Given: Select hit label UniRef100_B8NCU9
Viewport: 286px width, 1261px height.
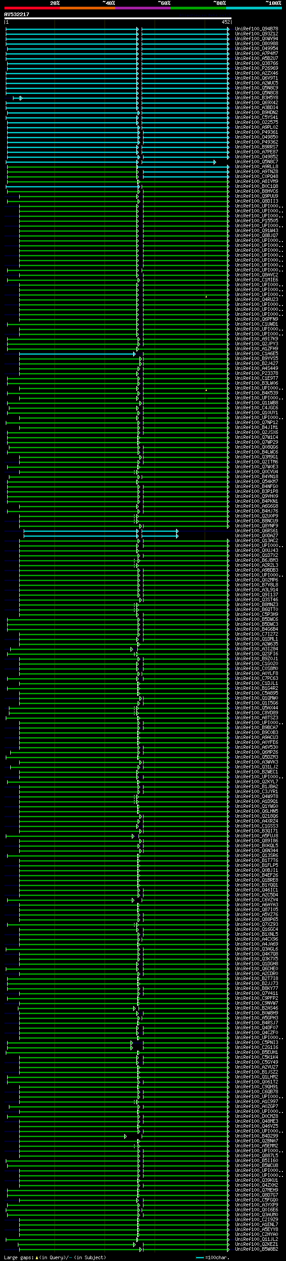Looking at the screenshot, I should (257, 521).
